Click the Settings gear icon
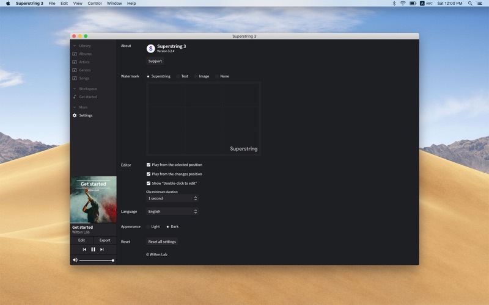Screen dimensions: 489x305 point(75,115)
